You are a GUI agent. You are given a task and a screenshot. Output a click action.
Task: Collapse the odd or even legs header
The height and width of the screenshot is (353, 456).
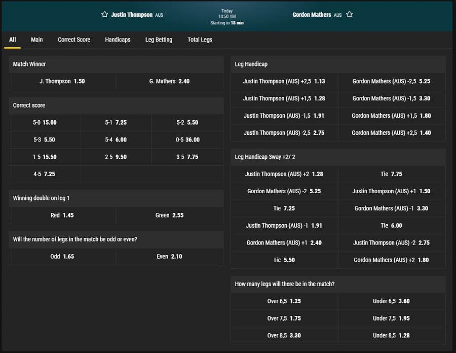click(x=116, y=239)
